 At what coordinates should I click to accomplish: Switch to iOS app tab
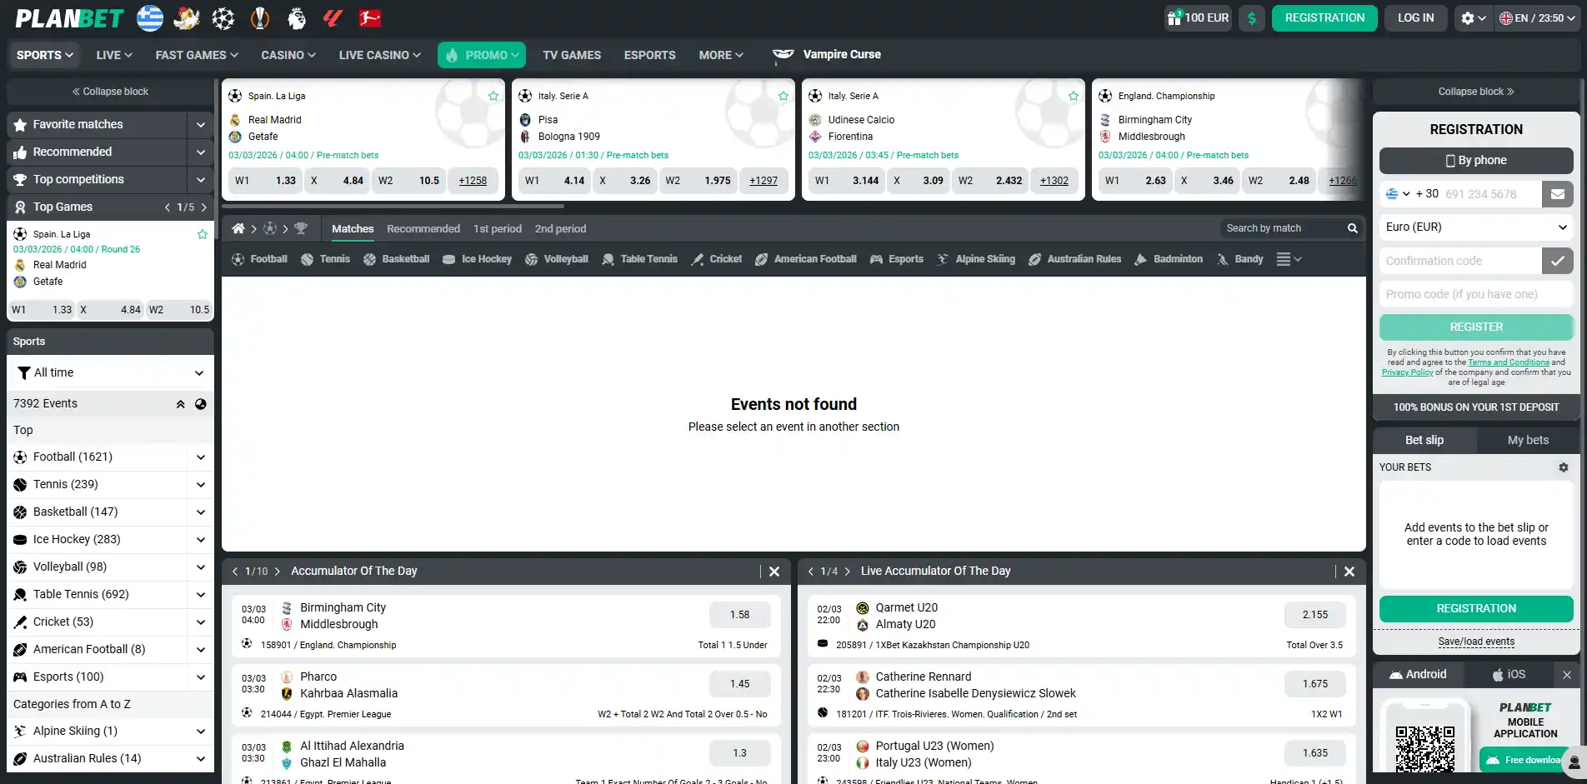pos(1509,675)
